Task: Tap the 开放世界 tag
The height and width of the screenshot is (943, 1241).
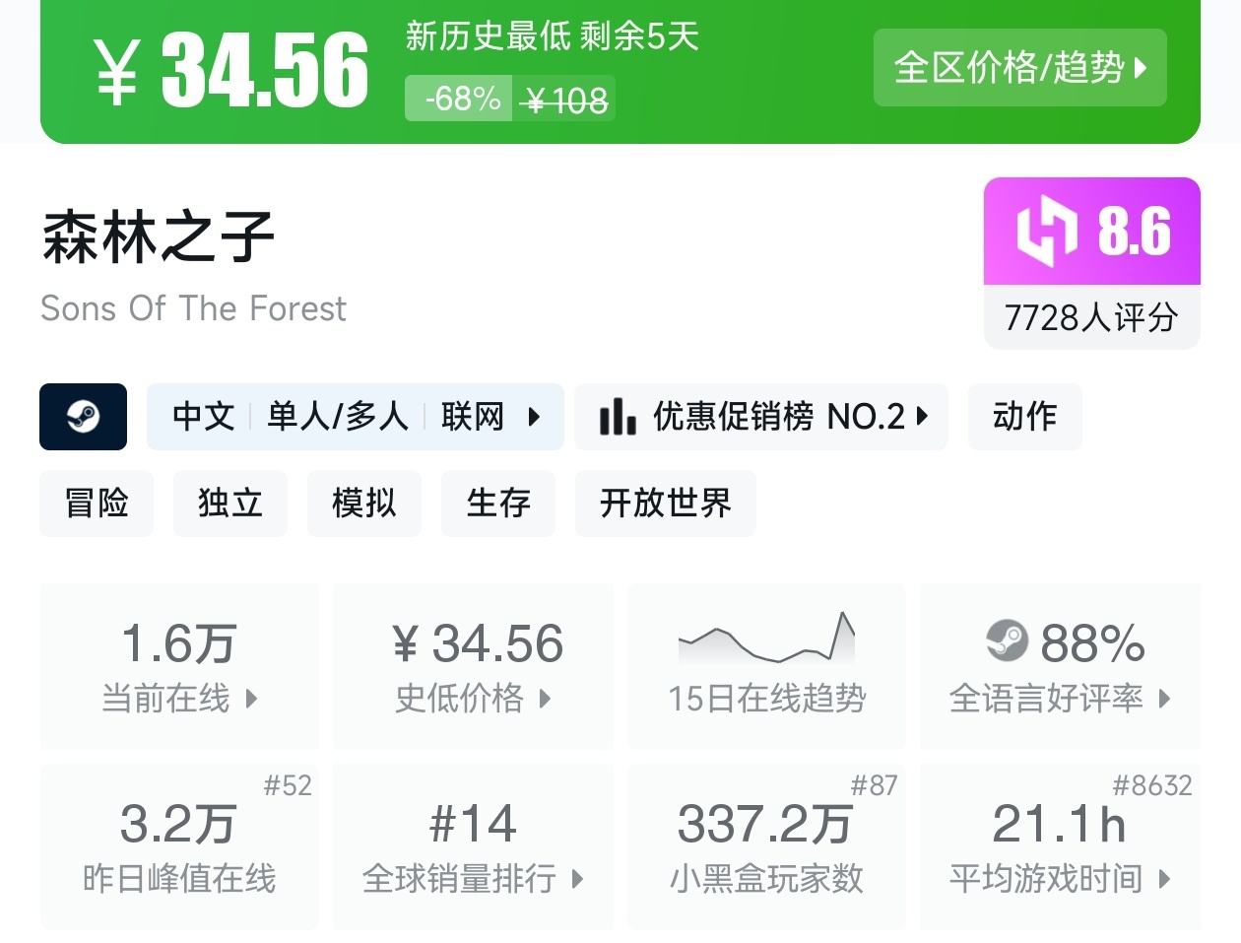Action: point(665,504)
